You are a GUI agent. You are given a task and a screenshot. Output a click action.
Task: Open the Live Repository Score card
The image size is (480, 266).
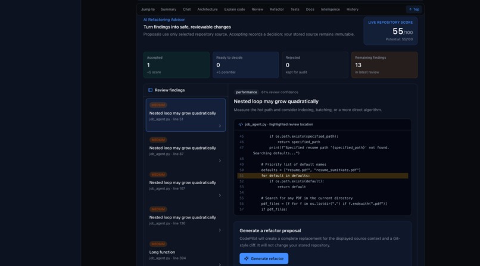(x=390, y=31)
